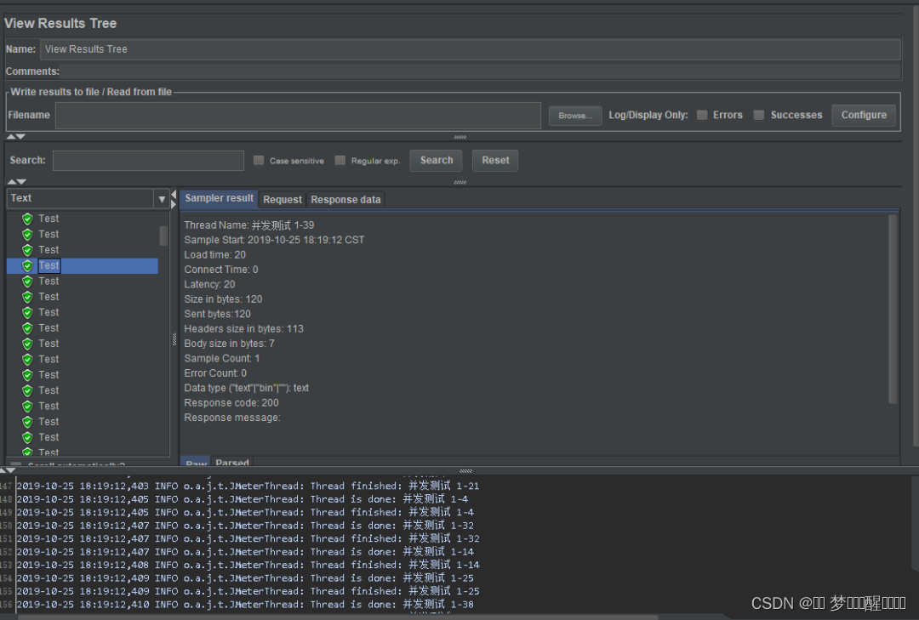
Task: Click the down arrow above the log panel
Action: click(10, 470)
